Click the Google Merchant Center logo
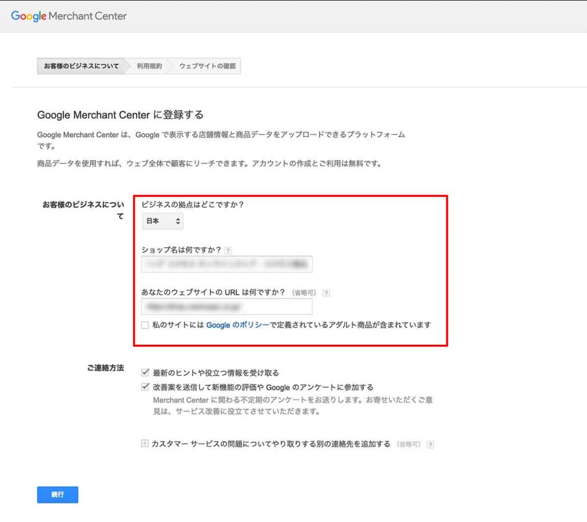 (x=69, y=16)
